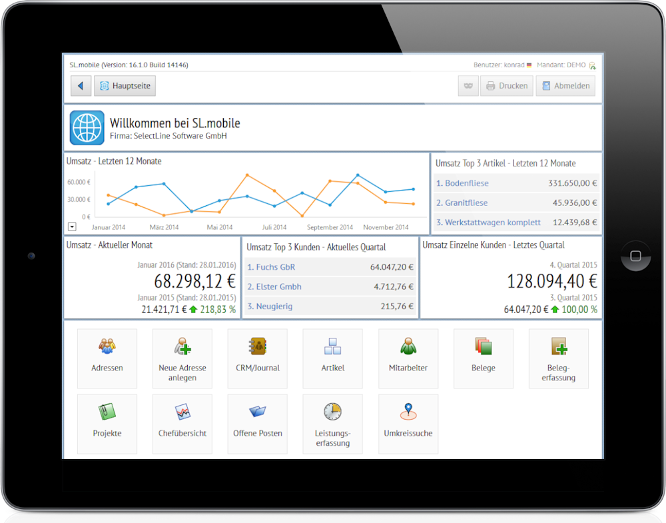
Task: Click the mask icon button beside Drucken
Action: [x=468, y=86]
